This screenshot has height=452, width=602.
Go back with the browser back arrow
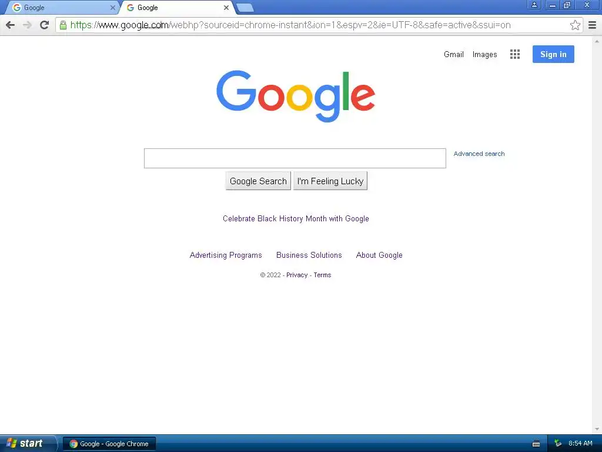point(11,25)
